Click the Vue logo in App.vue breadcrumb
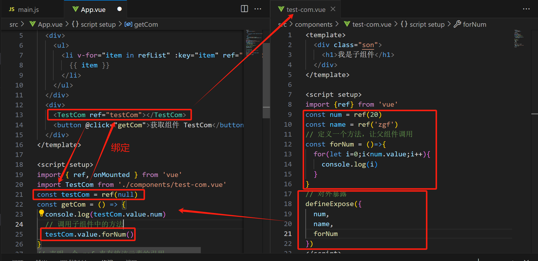The height and width of the screenshot is (261, 538). pyautogui.click(x=33, y=24)
